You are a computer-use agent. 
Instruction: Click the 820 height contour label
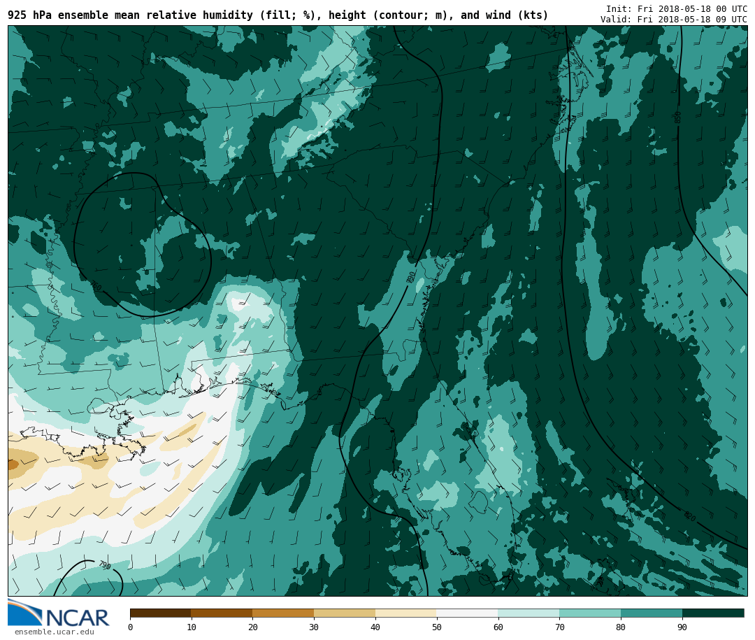[690, 517]
